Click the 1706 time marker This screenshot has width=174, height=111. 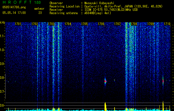(101, 24)
